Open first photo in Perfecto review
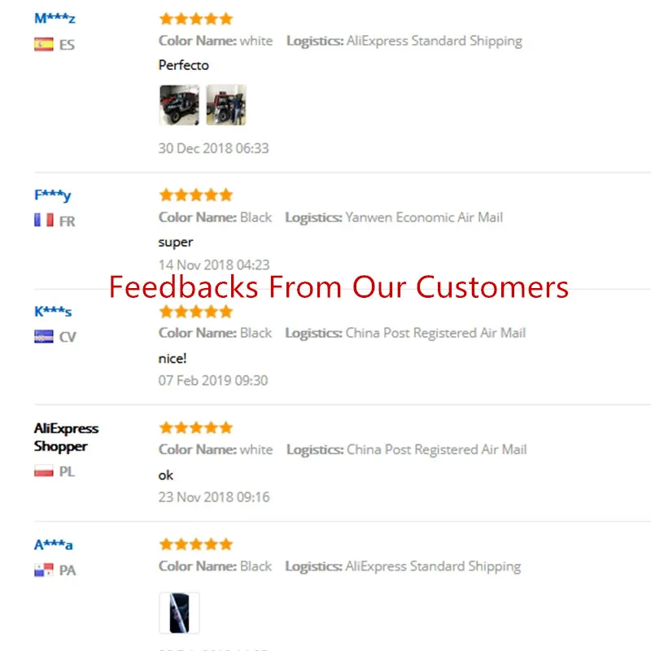Image resolution: width=651 pixels, height=651 pixels. point(179,105)
